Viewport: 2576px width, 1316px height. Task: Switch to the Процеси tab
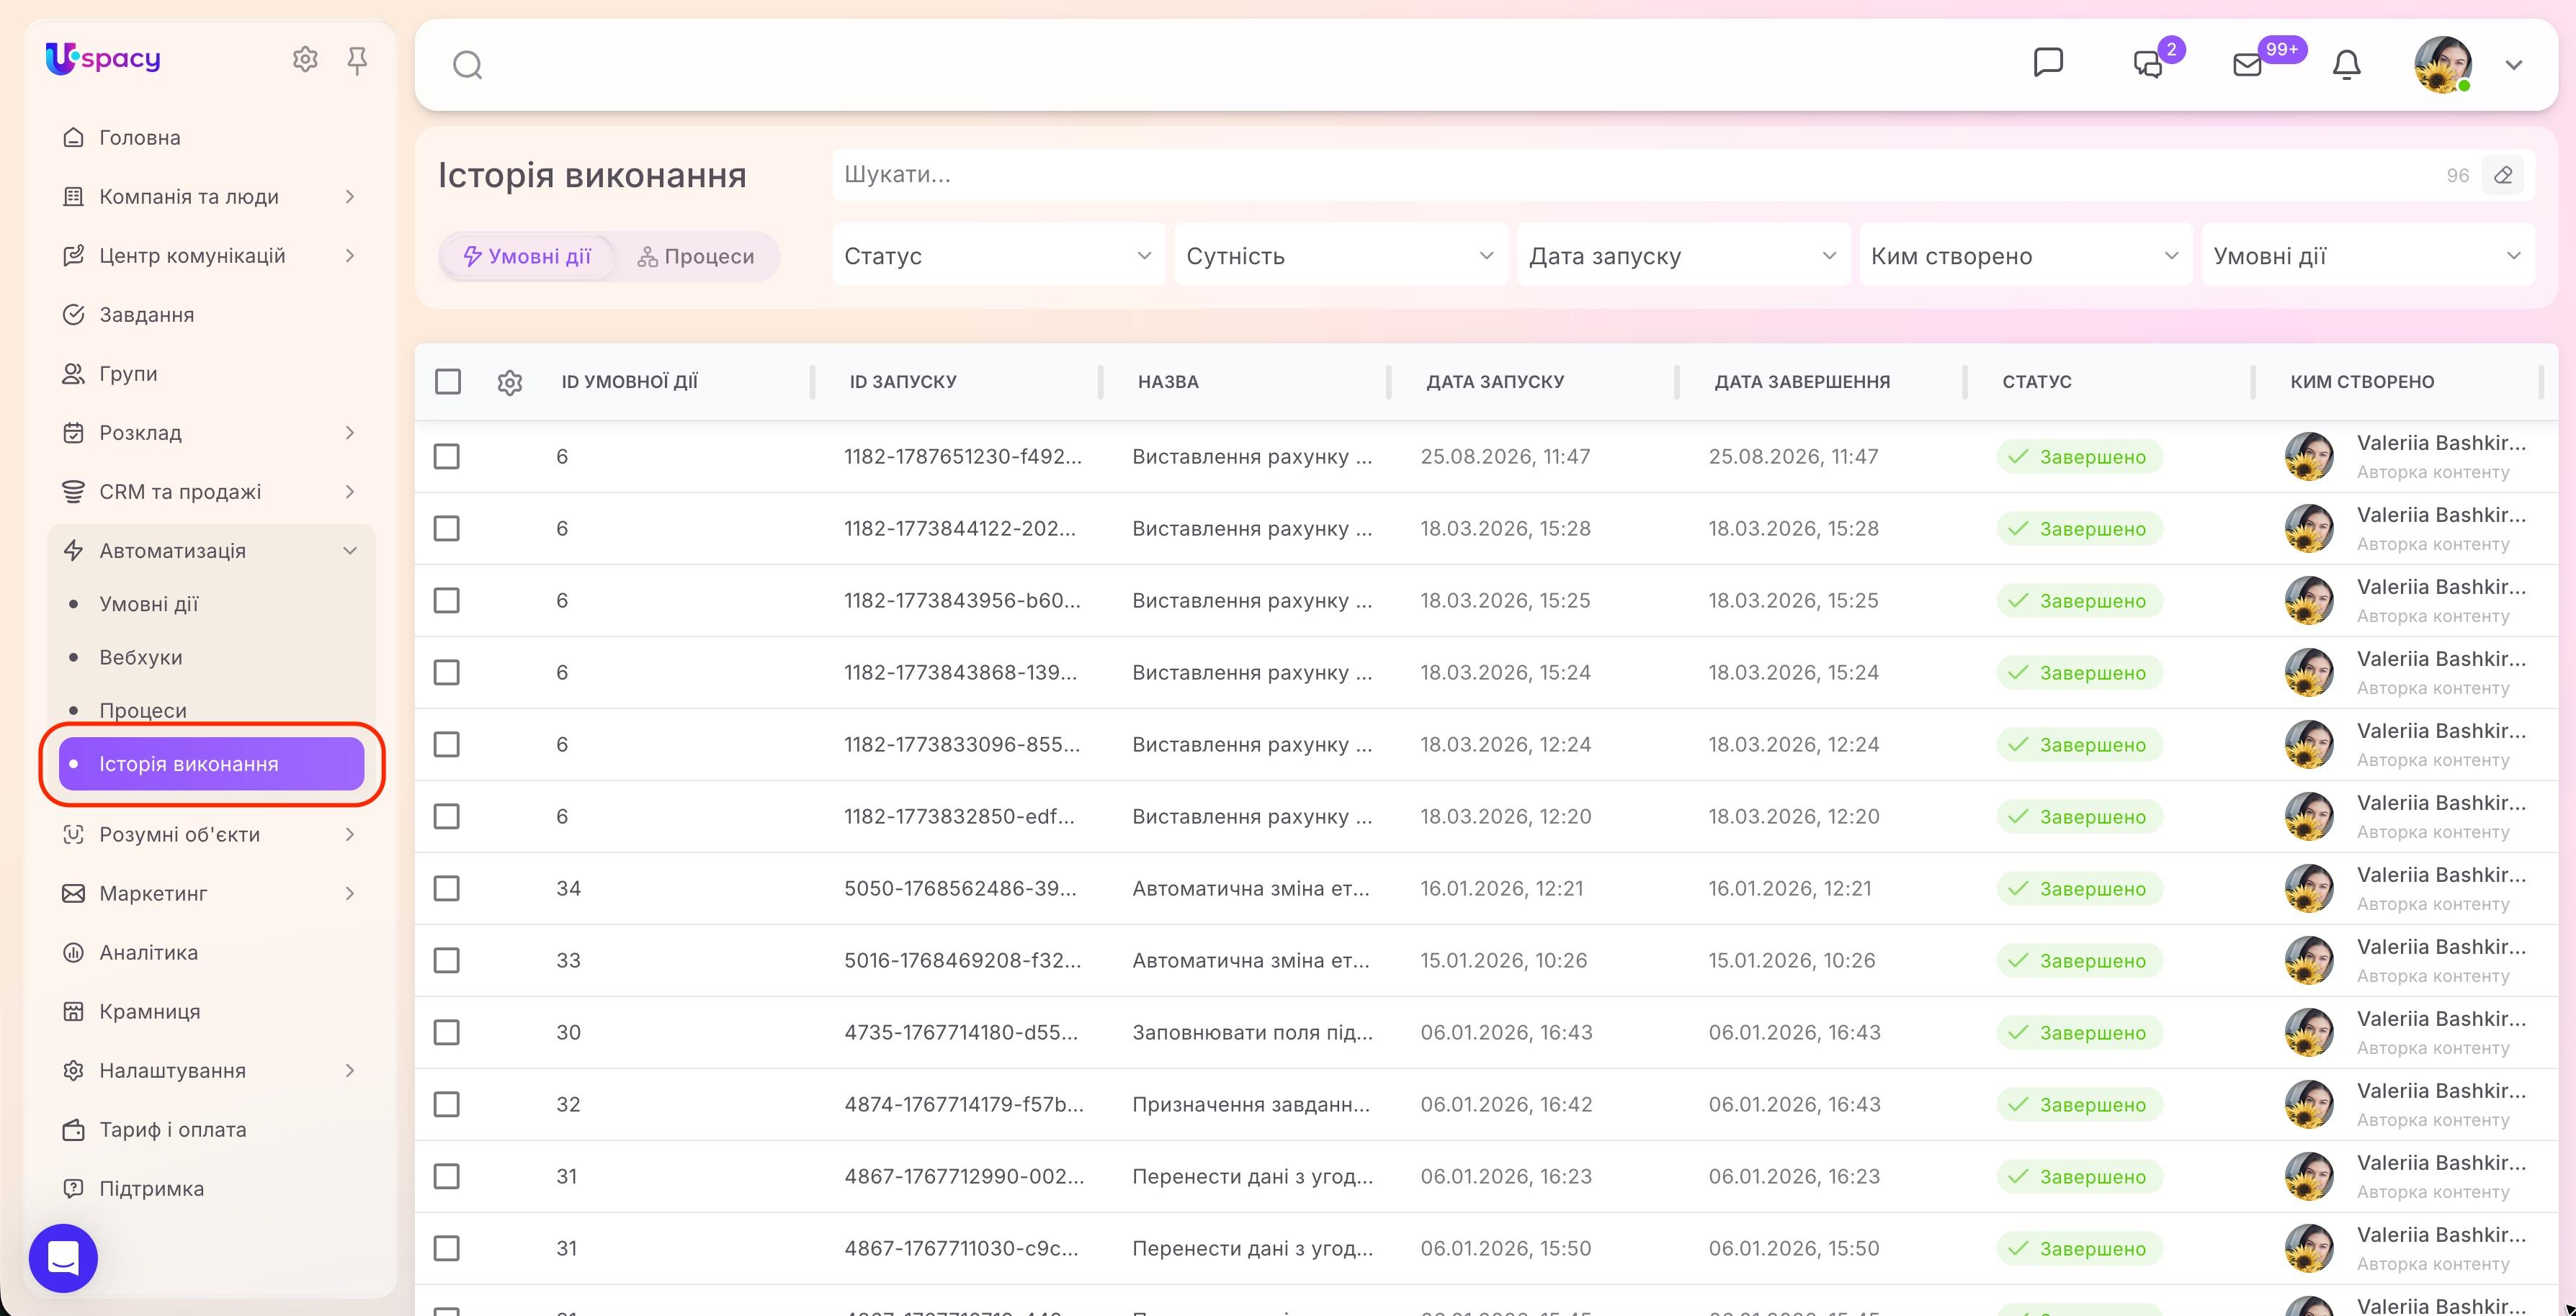[x=697, y=257]
